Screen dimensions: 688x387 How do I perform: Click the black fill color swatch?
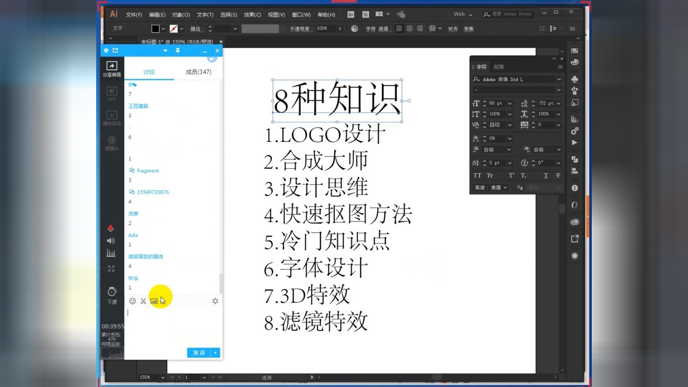point(155,28)
